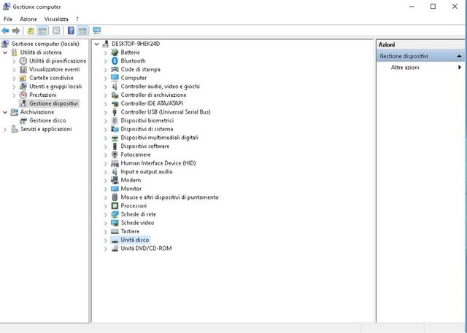Collapse the Archiviazione branch
This screenshot has height=333, width=467.
[x=5, y=112]
